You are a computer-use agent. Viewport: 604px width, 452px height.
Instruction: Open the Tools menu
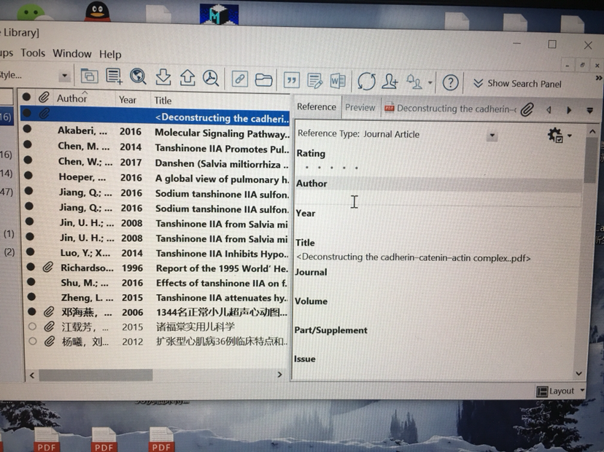(33, 52)
